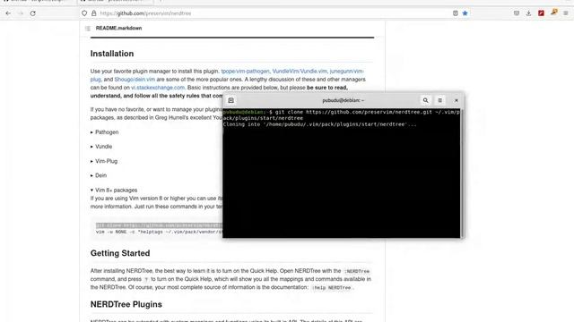Click the new tab icon in the terminal
The height and width of the screenshot is (322, 574).
click(231, 100)
